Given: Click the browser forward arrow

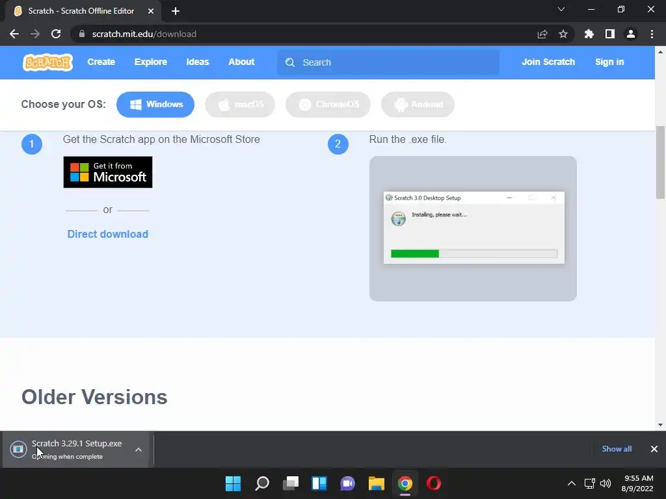Looking at the screenshot, I should [x=35, y=34].
